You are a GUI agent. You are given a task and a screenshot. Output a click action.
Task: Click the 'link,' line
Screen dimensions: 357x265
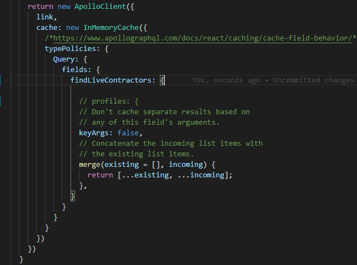coord(46,17)
